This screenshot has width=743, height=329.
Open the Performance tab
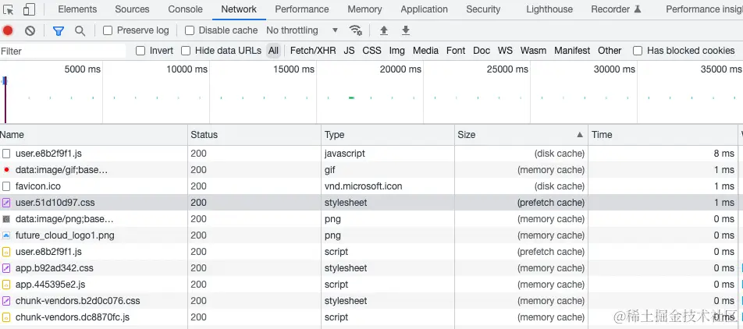(302, 9)
